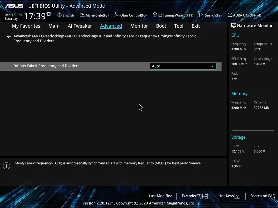Click Last Modified button

click(x=161, y=196)
